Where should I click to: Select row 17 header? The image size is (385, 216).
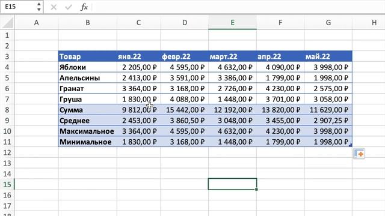7,206
